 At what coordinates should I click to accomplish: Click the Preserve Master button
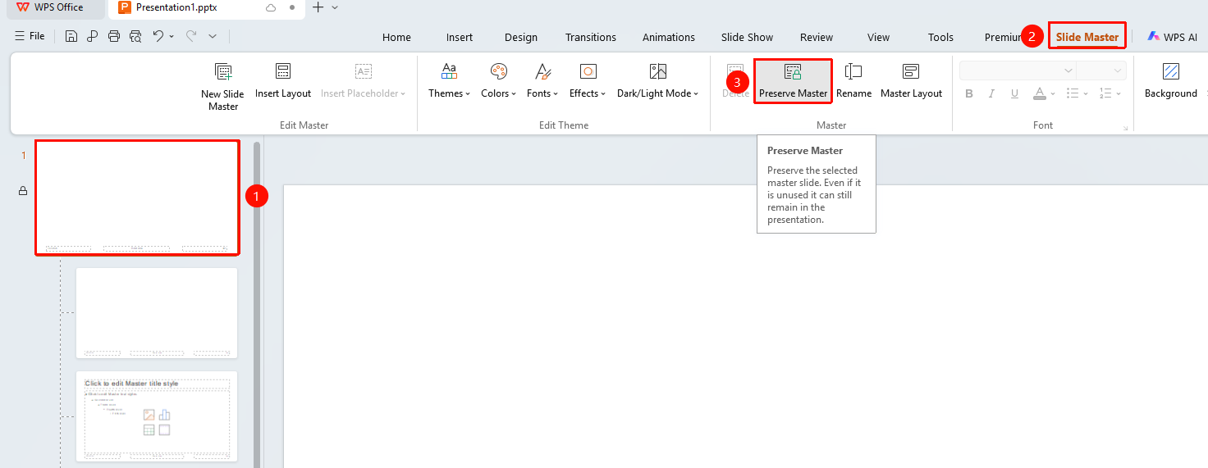[793, 80]
